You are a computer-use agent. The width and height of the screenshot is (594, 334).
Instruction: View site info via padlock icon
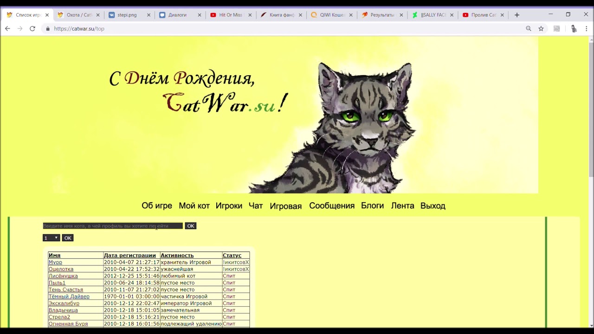tap(47, 29)
